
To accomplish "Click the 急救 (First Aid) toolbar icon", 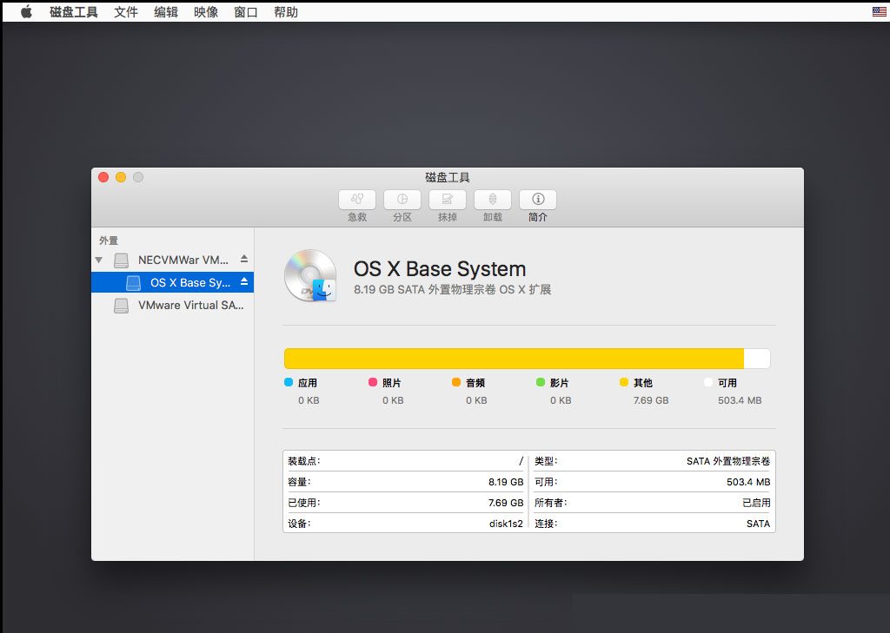I will [357, 200].
